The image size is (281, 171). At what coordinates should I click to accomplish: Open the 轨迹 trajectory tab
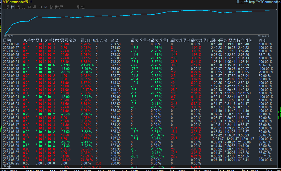click(81, 7)
